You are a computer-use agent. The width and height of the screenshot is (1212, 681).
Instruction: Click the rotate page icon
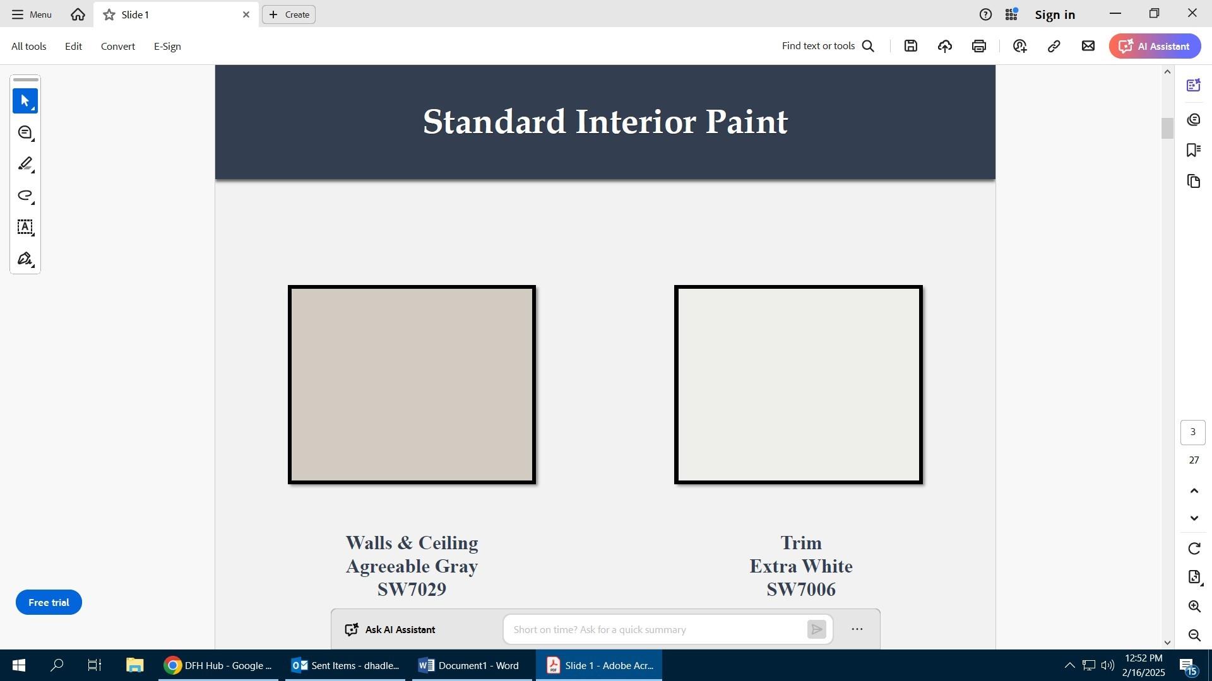click(1194, 549)
